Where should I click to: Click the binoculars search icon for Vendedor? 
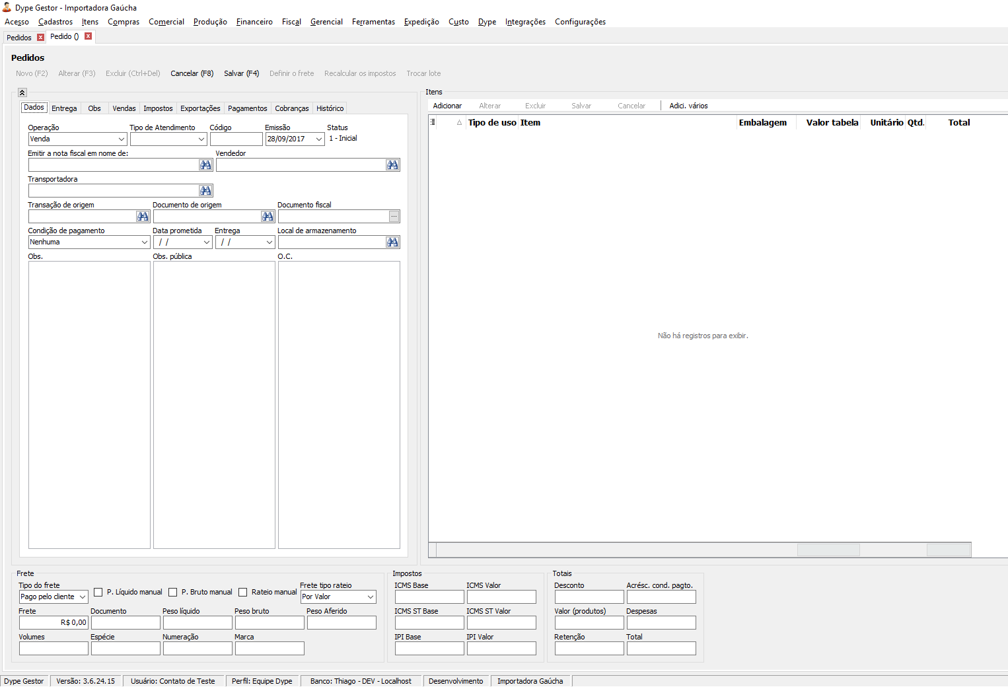click(392, 165)
